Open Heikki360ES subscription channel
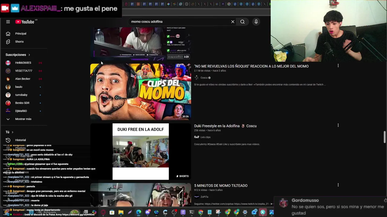Image resolution: width=387 pixels, height=217 pixels. click(24, 63)
